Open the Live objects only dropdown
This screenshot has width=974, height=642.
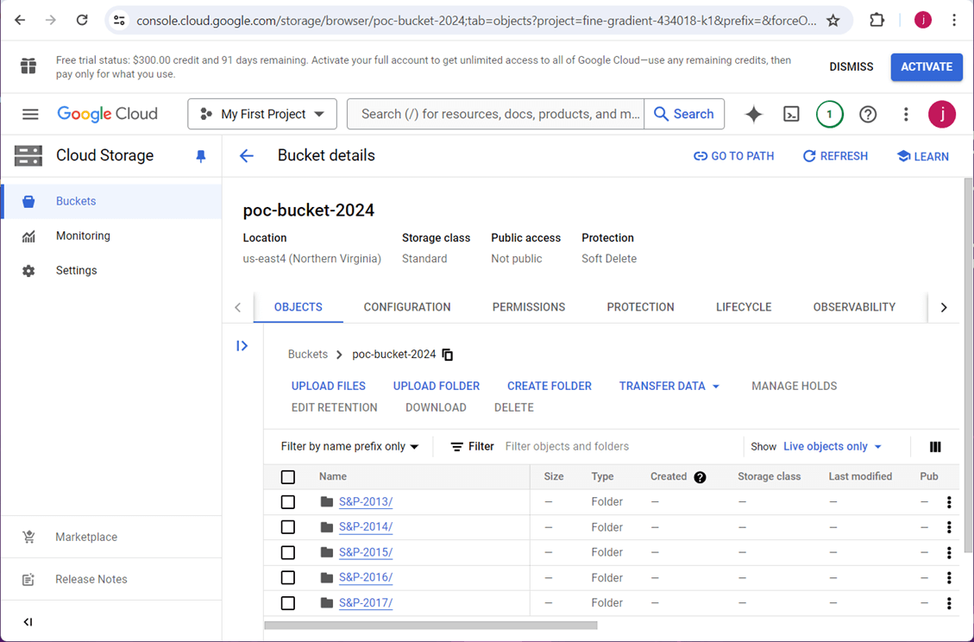click(833, 447)
